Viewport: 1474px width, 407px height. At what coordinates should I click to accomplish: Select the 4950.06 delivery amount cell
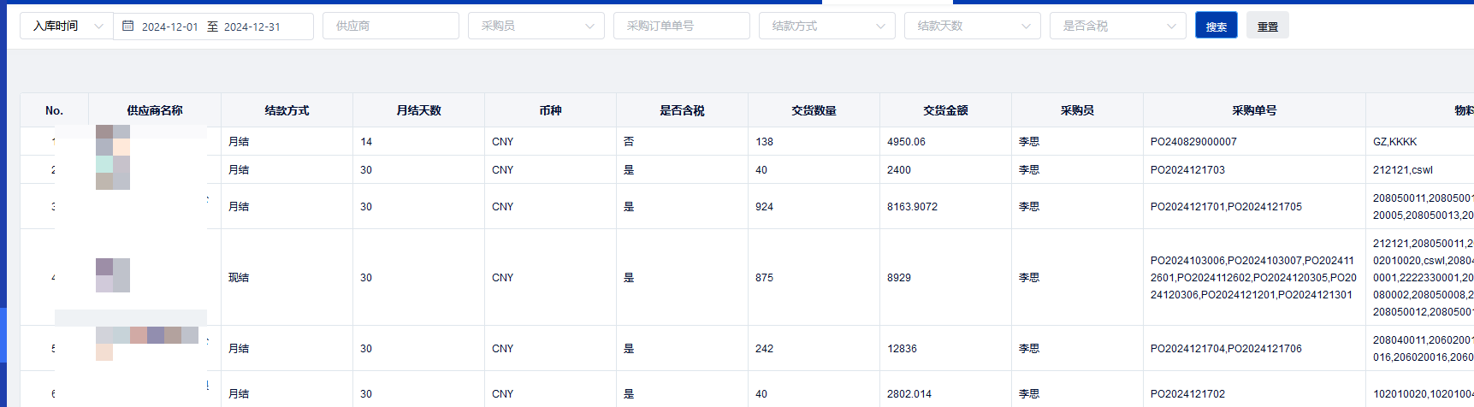(906, 142)
